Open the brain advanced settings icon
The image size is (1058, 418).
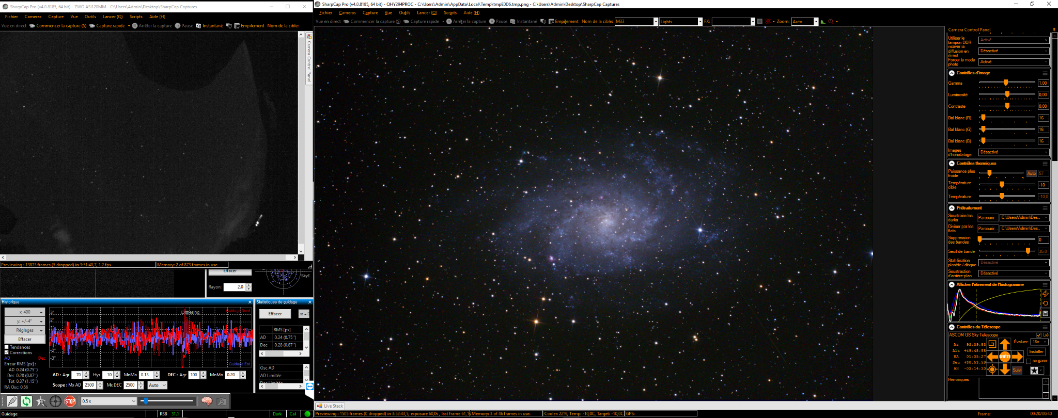pyautogui.click(x=207, y=401)
